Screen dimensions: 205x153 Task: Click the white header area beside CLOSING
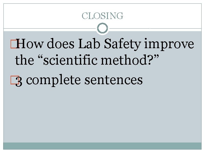tap(162, 16)
